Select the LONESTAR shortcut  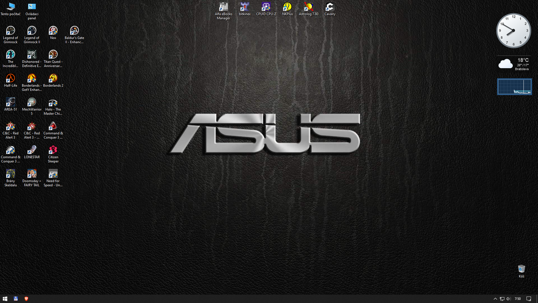tap(32, 152)
